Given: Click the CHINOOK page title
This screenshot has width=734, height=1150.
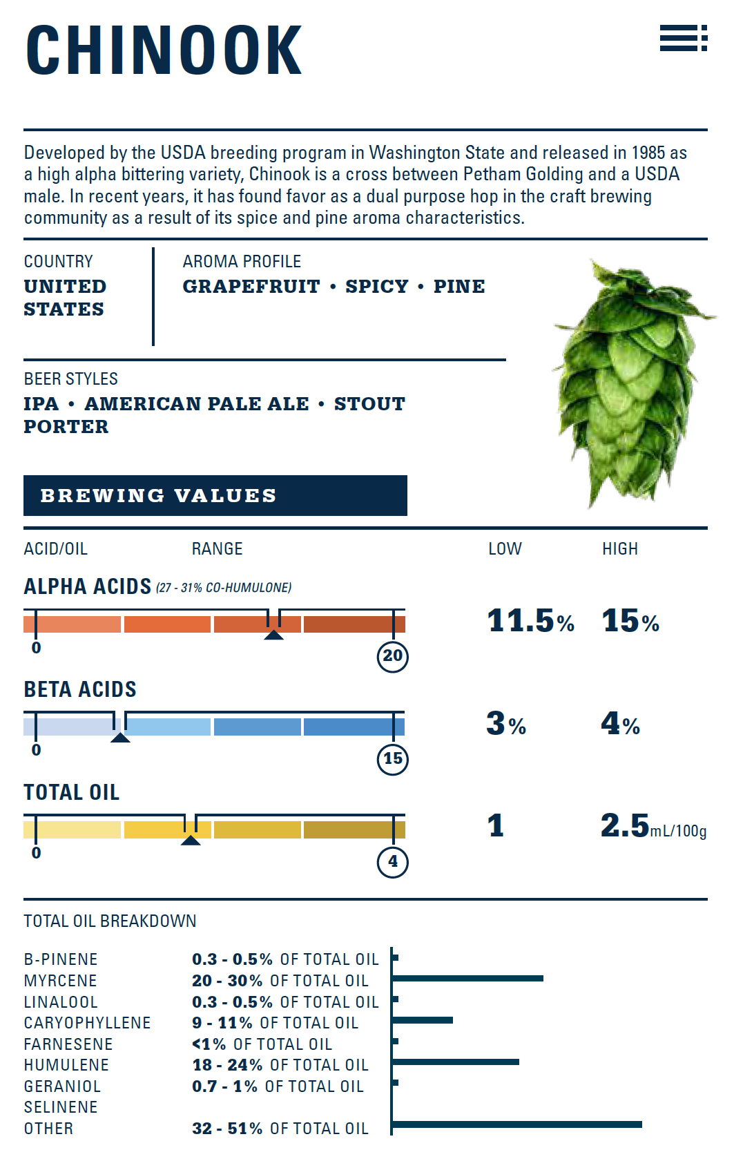Looking at the screenshot, I should pyautogui.click(x=164, y=50).
